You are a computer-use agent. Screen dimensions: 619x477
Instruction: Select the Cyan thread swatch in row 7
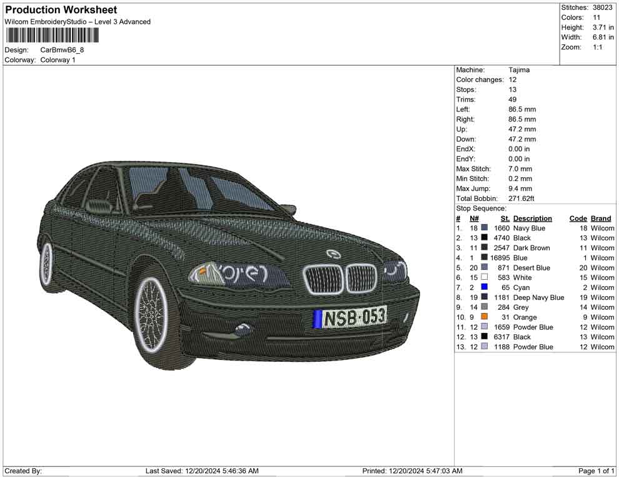pos(485,287)
